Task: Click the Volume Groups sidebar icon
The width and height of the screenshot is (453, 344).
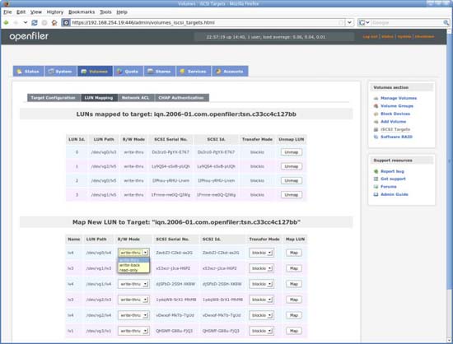Action: pyautogui.click(x=376, y=106)
